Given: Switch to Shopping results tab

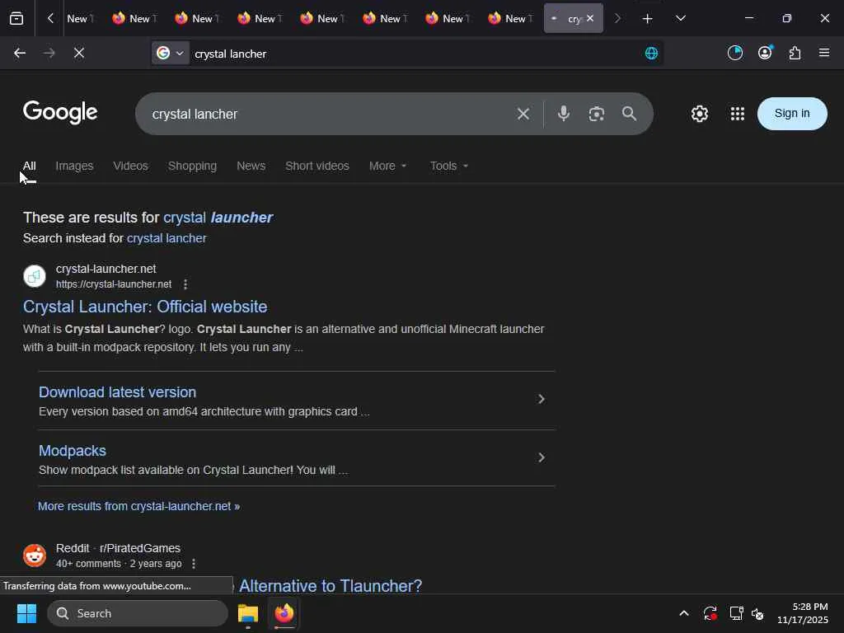Looking at the screenshot, I should coord(192,166).
